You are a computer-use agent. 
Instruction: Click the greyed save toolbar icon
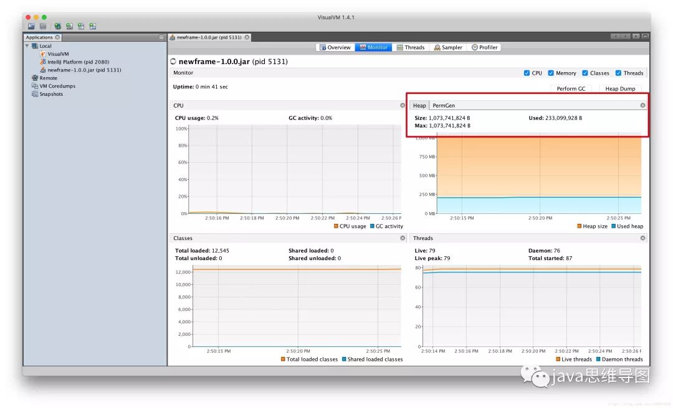(43, 26)
